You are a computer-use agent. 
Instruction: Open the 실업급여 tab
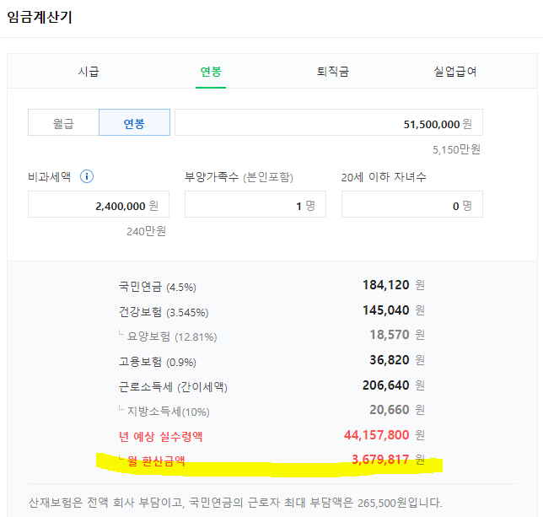coord(455,72)
